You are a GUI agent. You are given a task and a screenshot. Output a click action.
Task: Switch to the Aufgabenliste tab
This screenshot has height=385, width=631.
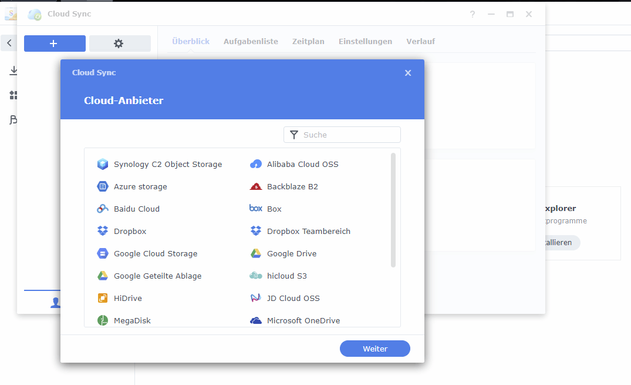point(251,42)
